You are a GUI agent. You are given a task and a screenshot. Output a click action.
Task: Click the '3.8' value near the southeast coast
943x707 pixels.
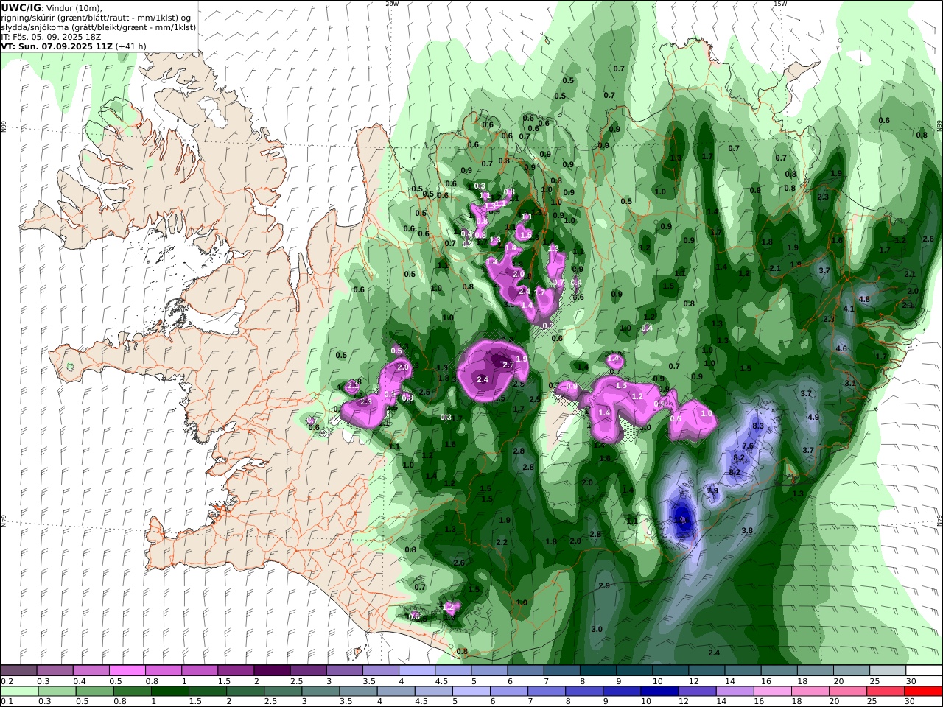click(x=747, y=530)
